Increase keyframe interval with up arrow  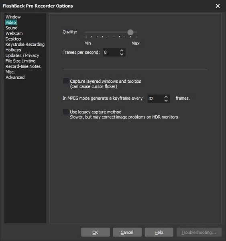coord(166,97)
